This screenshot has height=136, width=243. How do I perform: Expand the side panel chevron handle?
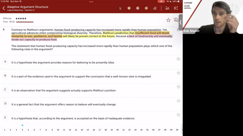pyautogui.click(x=181, y=22)
